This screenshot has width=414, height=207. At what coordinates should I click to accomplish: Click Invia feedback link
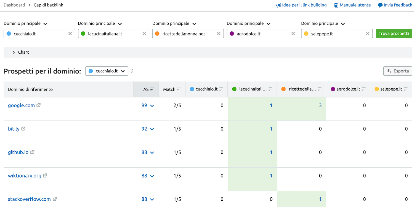pyautogui.click(x=398, y=5)
